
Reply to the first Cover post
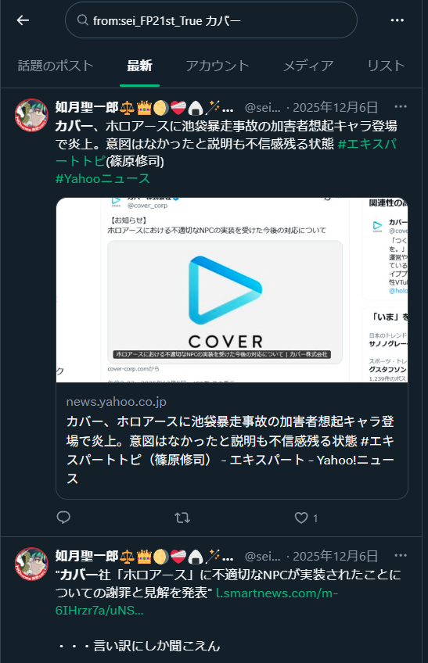click(x=63, y=517)
